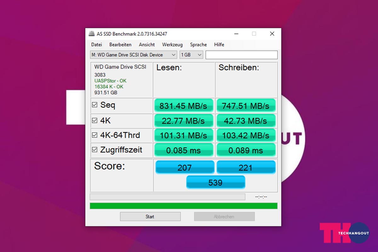Uncheck the Seq test checkbox
This screenshot has width=378, height=252.
click(94, 105)
